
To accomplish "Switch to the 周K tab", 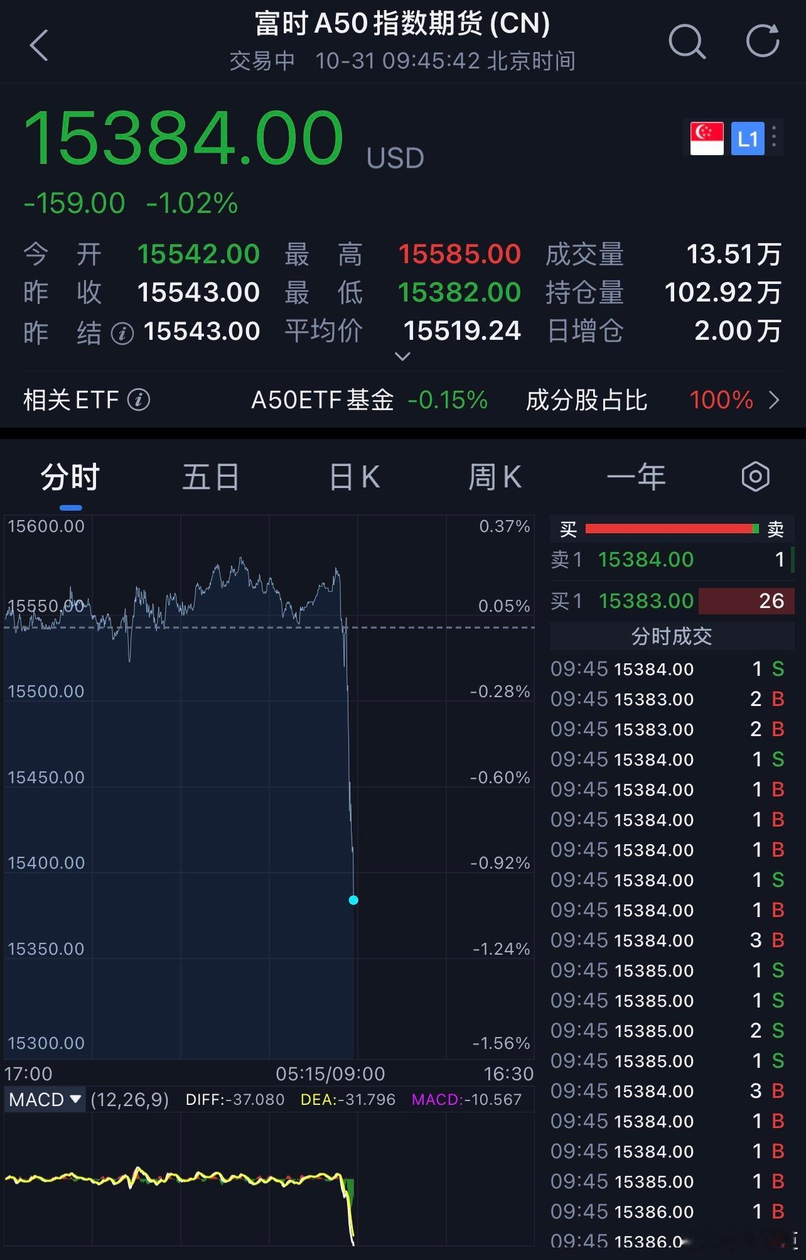I will coord(495,477).
